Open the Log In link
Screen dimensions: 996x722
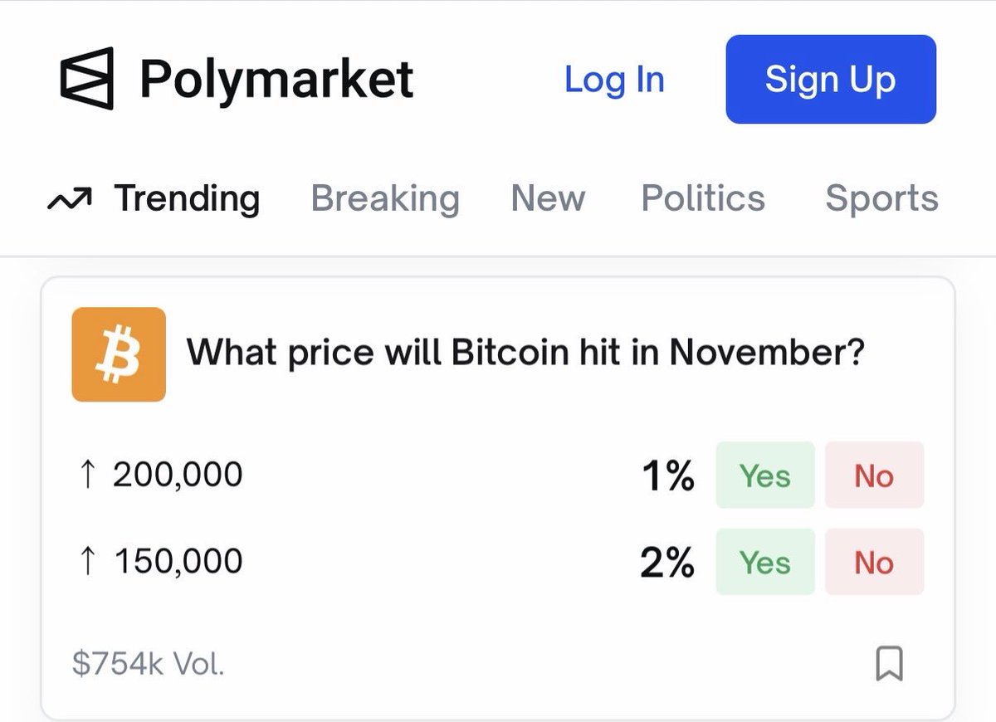coord(614,80)
